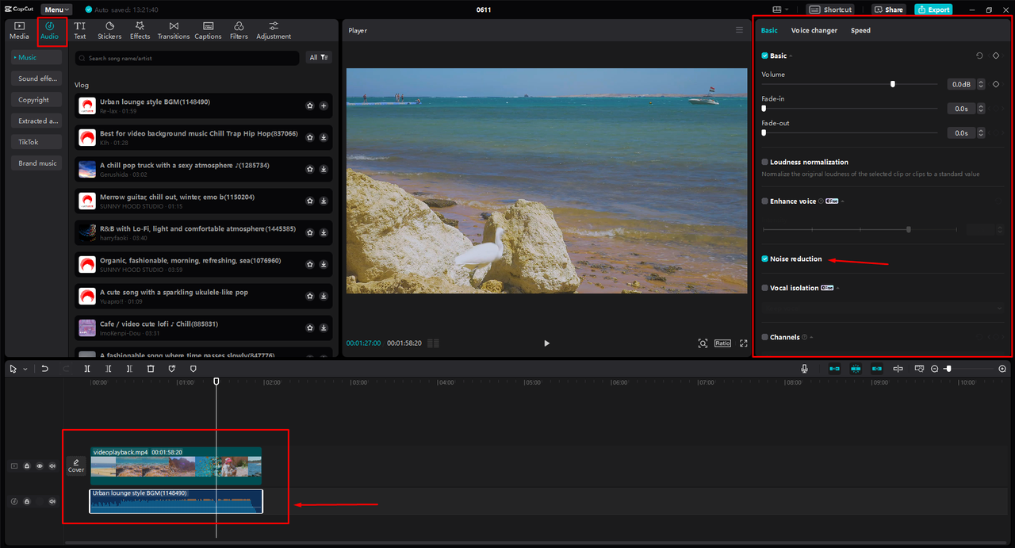The height and width of the screenshot is (548, 1015).
Task: Collapse the Channels section arrow
Action: coord(811,337)
